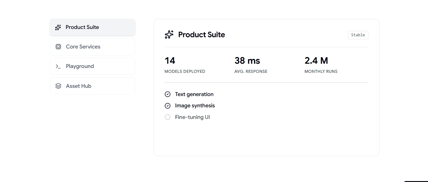This screenshot has height=182, width=428.
Task: Click the Stable status badge
Action: click(358, 35)
